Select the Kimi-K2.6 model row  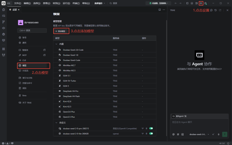(105, 101)
